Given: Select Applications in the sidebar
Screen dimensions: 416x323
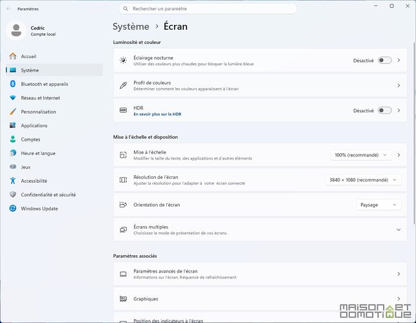Looking at the screenshot, I should (54, 125).
